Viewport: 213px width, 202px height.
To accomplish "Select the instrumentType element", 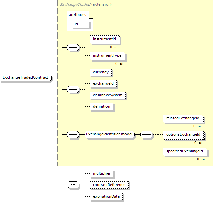I will tap(107, 56).
